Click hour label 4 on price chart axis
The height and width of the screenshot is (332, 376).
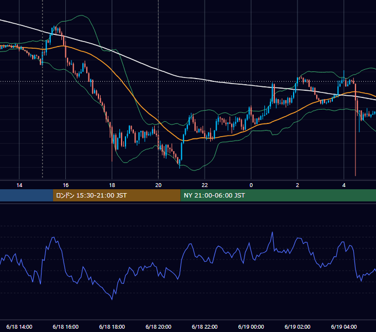click(x=344, y=185)
